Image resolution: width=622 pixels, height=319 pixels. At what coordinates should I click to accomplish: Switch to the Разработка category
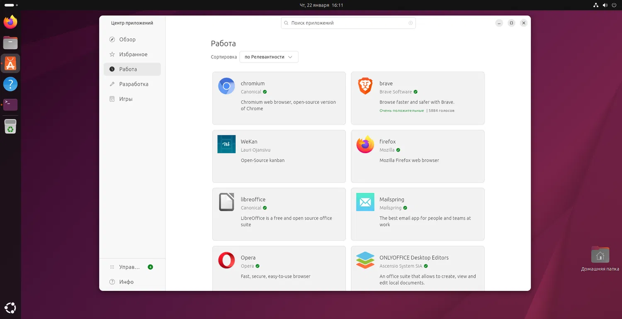[132, 84]
